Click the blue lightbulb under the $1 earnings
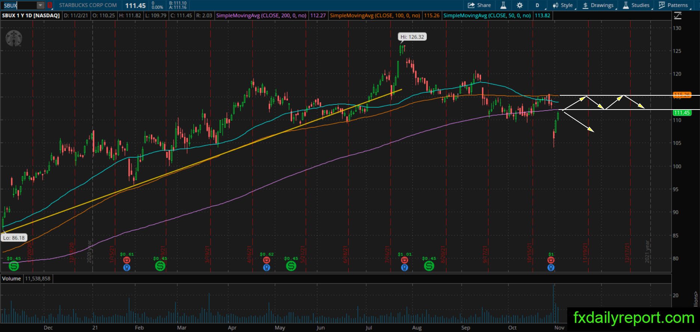The width and height of the screenshot is (700, 332). pos(551,268)
